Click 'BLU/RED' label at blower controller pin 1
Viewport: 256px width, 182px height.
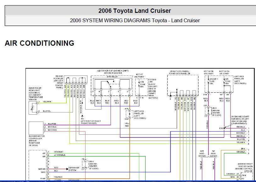pyautogui.click(x=52, y=124)
